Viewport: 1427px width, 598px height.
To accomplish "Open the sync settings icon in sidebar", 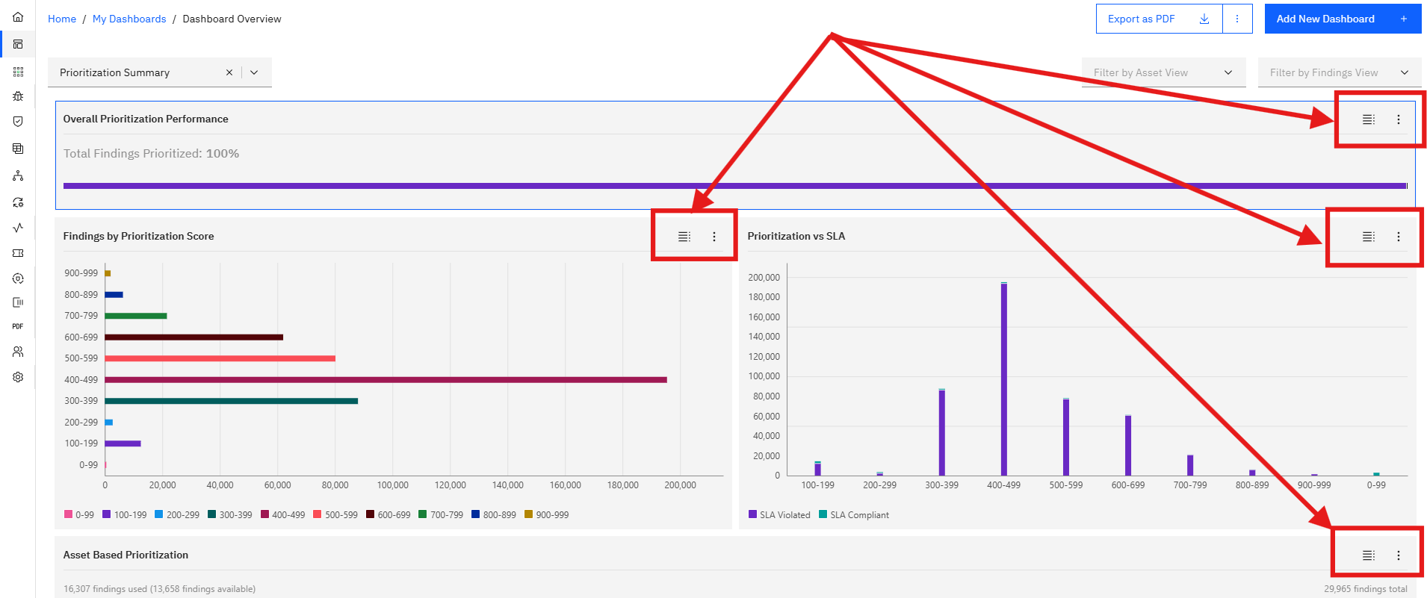I will [x=18, y=202].
